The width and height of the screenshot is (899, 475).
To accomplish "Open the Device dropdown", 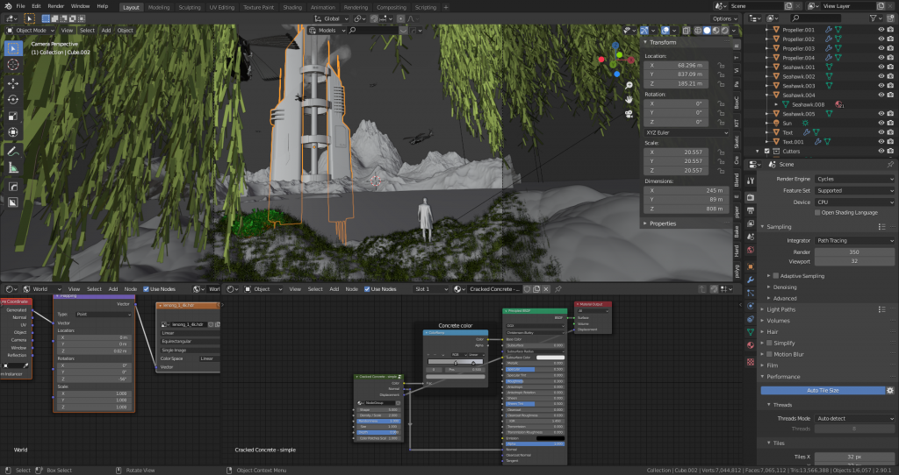I will pos(854,202).
